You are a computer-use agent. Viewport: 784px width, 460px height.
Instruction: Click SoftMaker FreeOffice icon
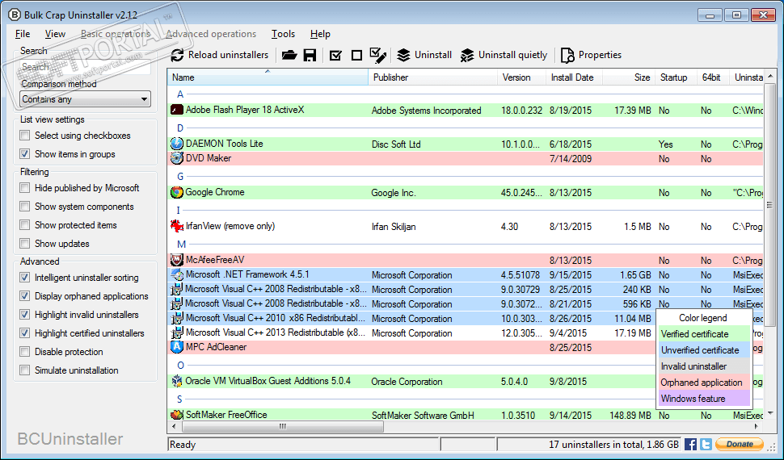click(176, 415)
